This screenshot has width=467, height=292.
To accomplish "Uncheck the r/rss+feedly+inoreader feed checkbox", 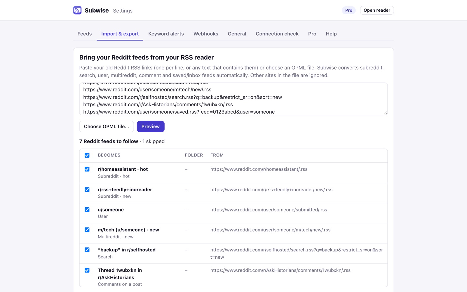I will pyautogui.click(x=87, y=190).
